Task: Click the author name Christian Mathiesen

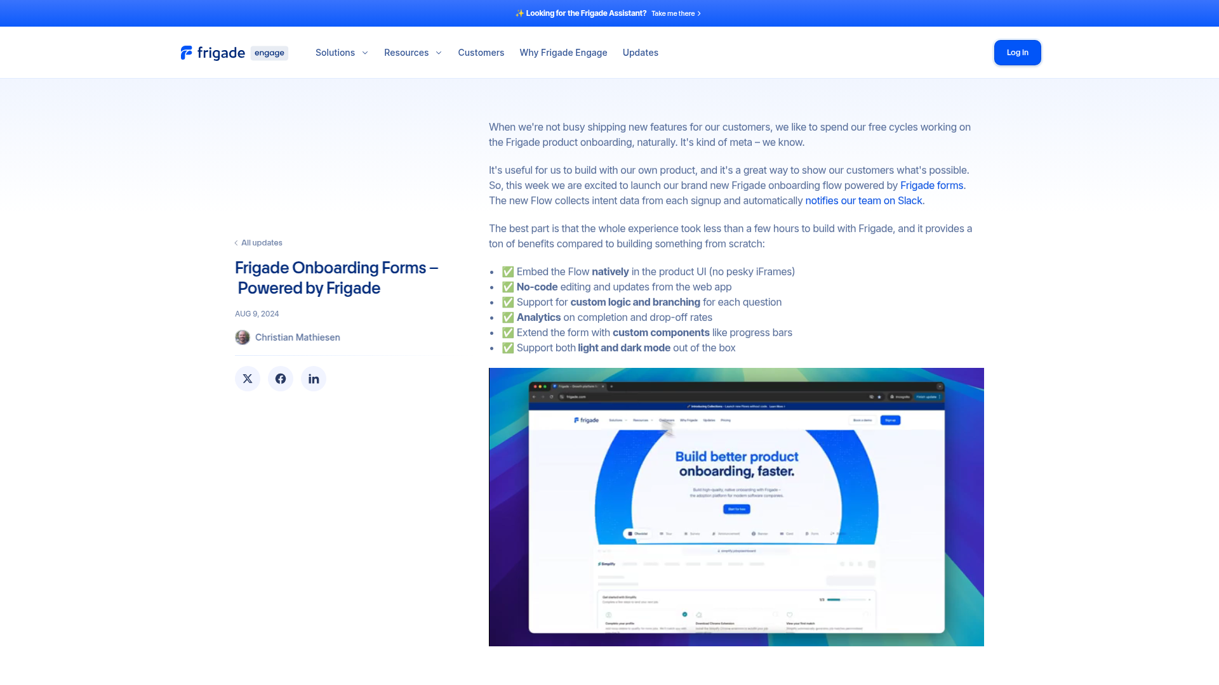Action: click(298, 337)
